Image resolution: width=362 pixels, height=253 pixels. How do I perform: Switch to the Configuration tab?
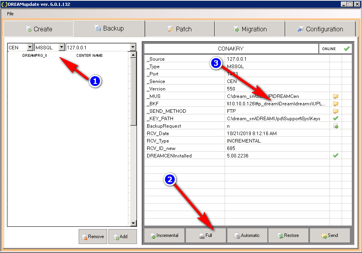point(320,29)
